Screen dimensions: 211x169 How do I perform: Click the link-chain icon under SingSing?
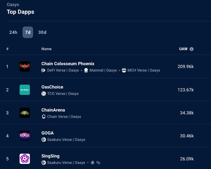[98, 163]
